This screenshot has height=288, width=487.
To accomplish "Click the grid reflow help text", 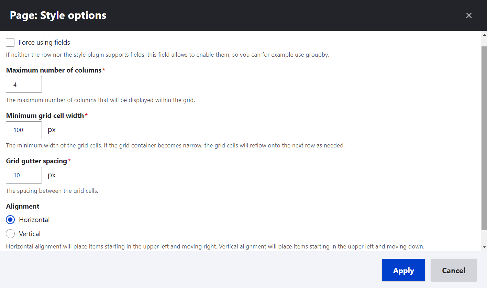I will click(x=175, y=145).
